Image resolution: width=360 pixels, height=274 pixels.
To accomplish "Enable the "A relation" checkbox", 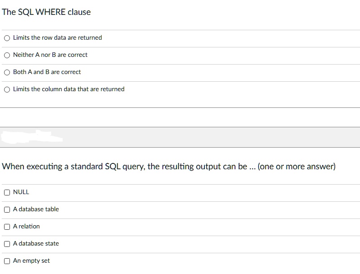I will [x=7, y=227].
